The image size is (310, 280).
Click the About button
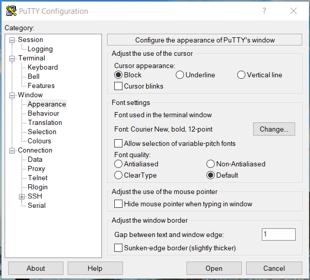(x=36, y=268)
